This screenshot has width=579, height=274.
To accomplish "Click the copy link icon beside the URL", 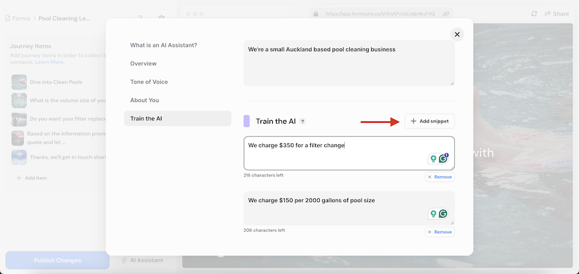I will 446,13.
